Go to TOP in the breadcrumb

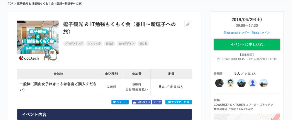click(11, 3)
